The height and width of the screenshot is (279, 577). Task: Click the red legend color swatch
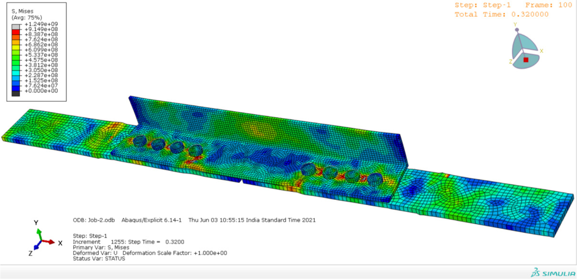[16, 32]
